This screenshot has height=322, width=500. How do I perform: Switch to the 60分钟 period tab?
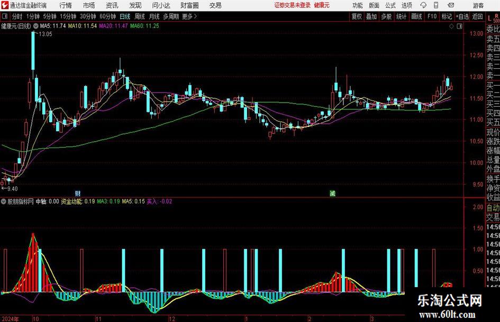click(x=108, y=16)
